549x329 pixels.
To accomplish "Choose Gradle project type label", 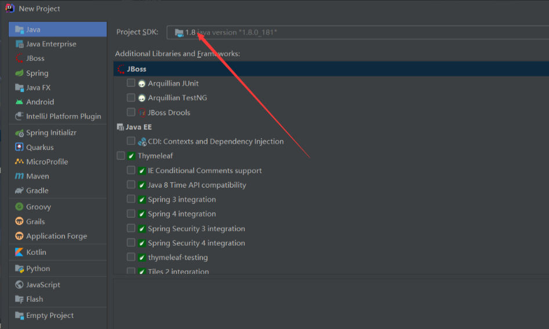I will click(37, 191).
